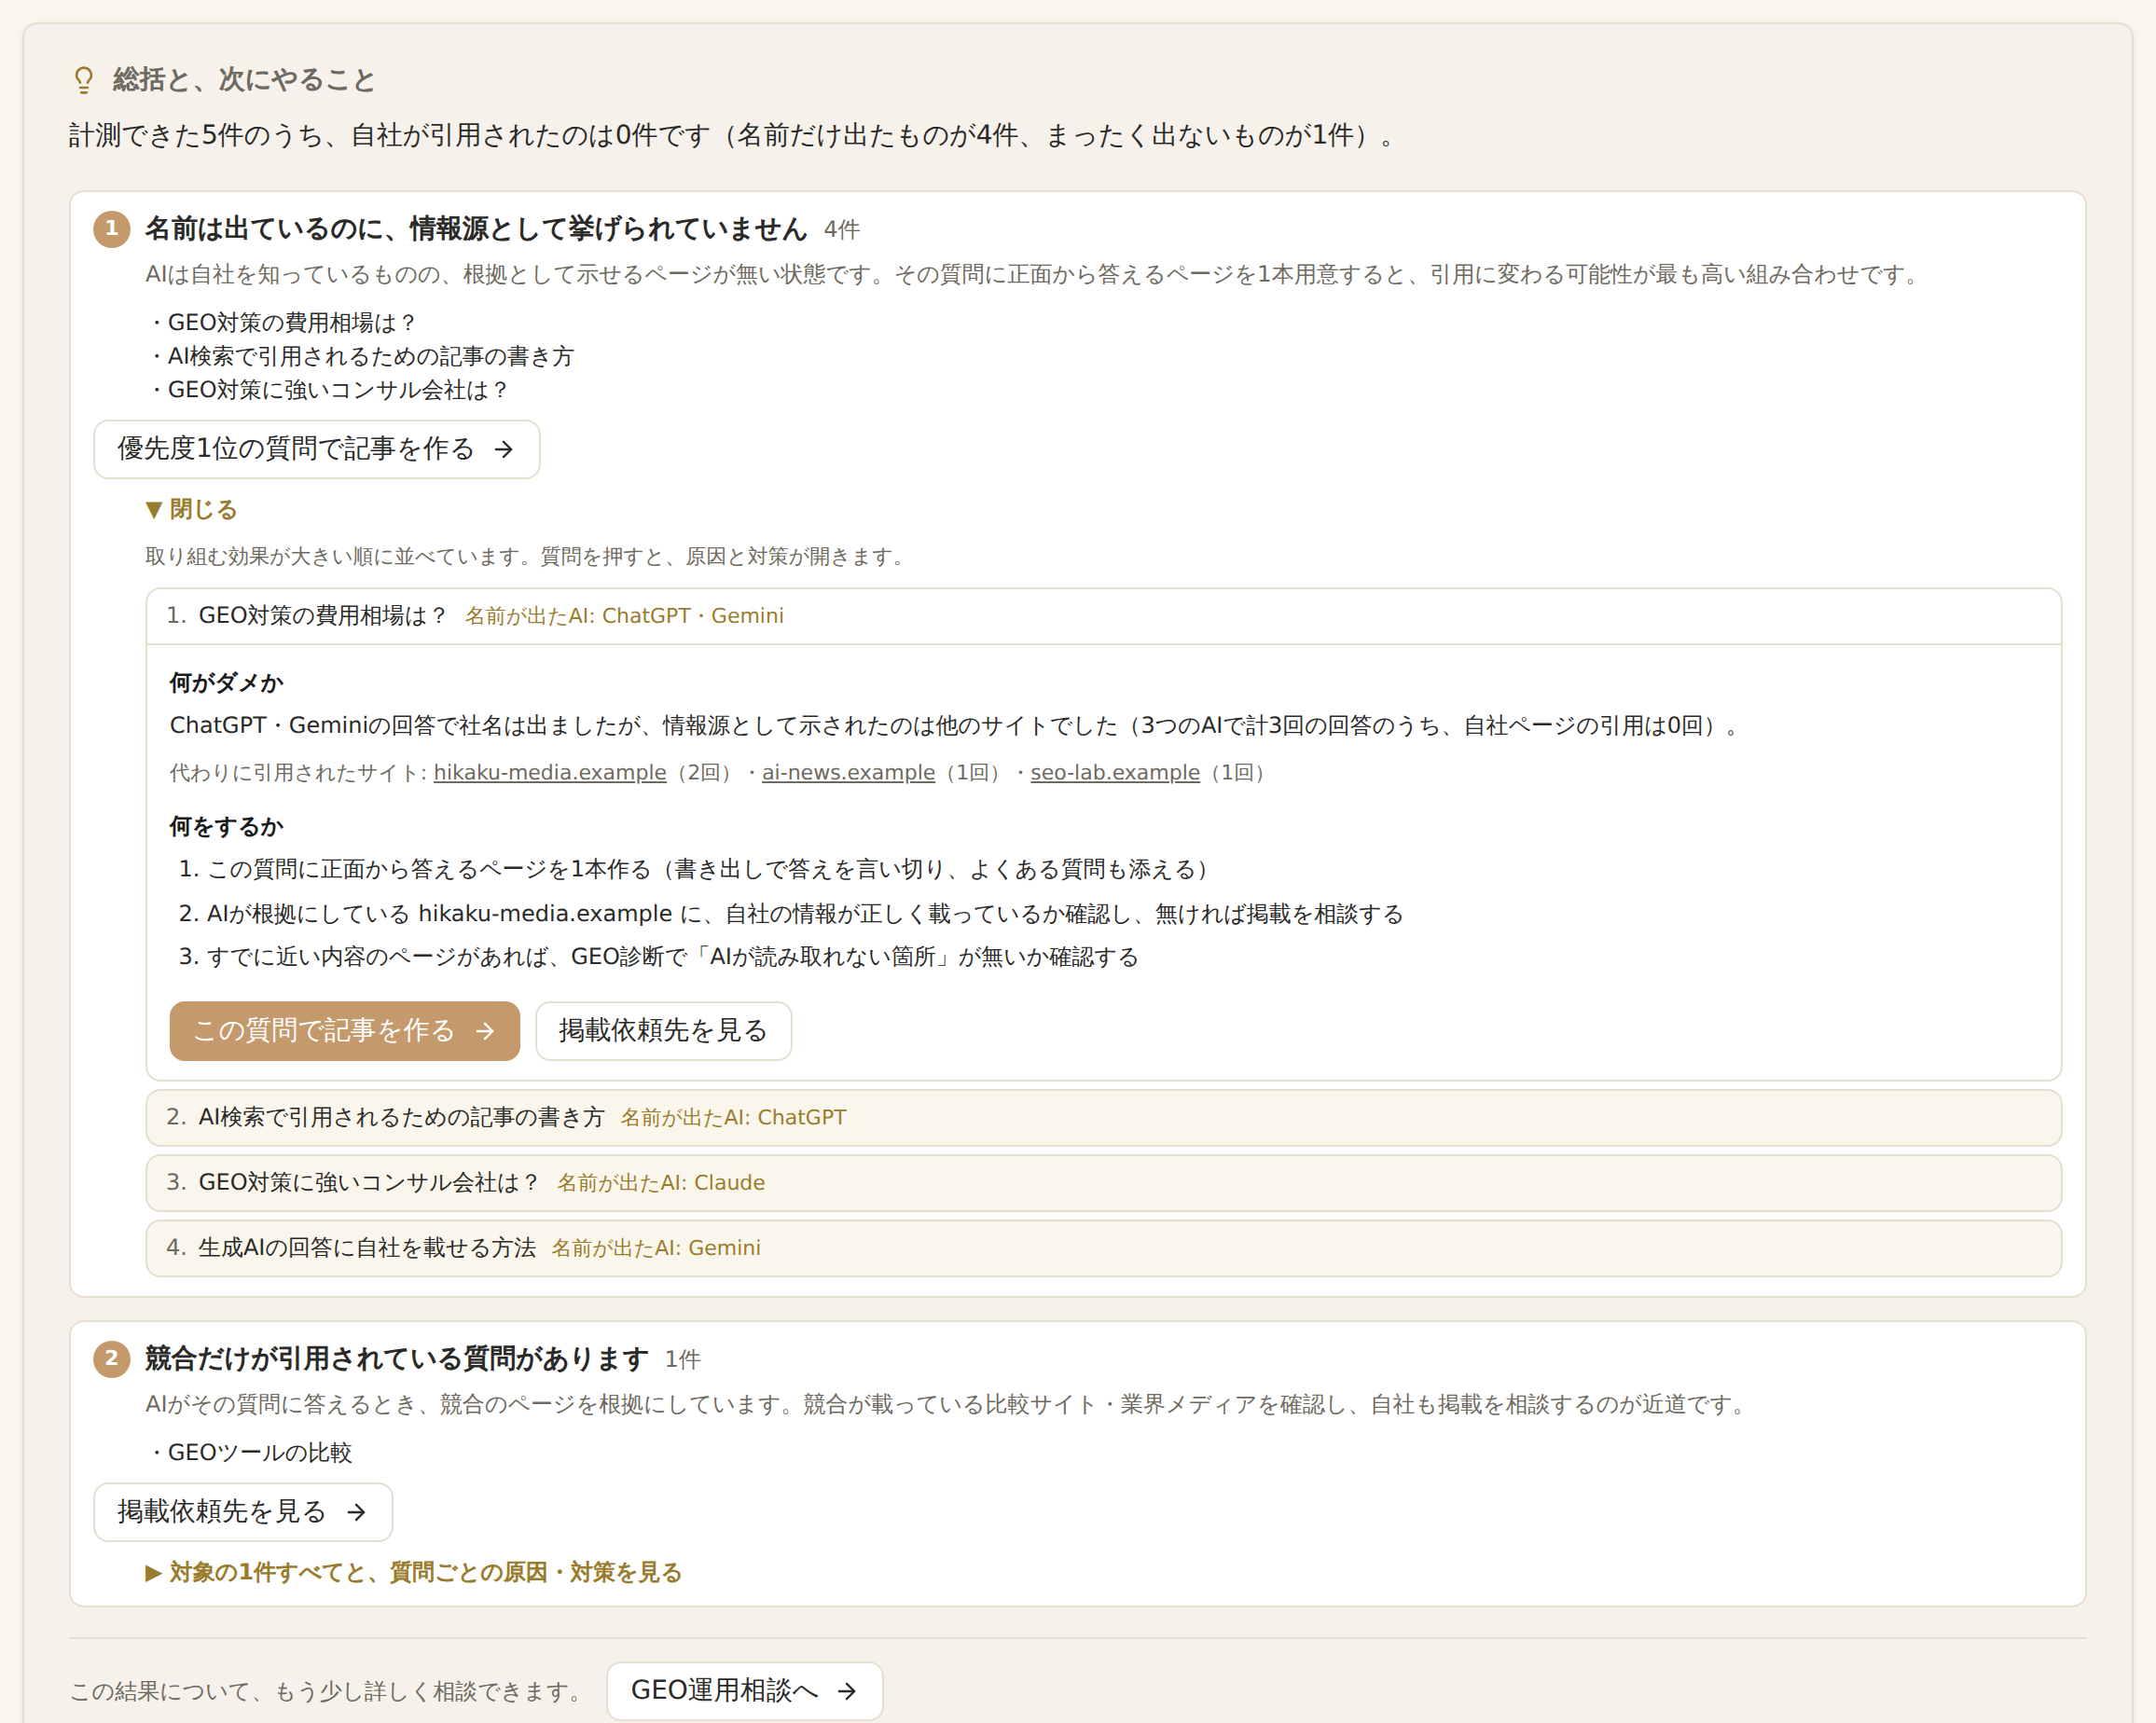The width and height of the screenshot is (2156, 1723).
Task: Click the 何をするか heading
Action: click(227, 827)
